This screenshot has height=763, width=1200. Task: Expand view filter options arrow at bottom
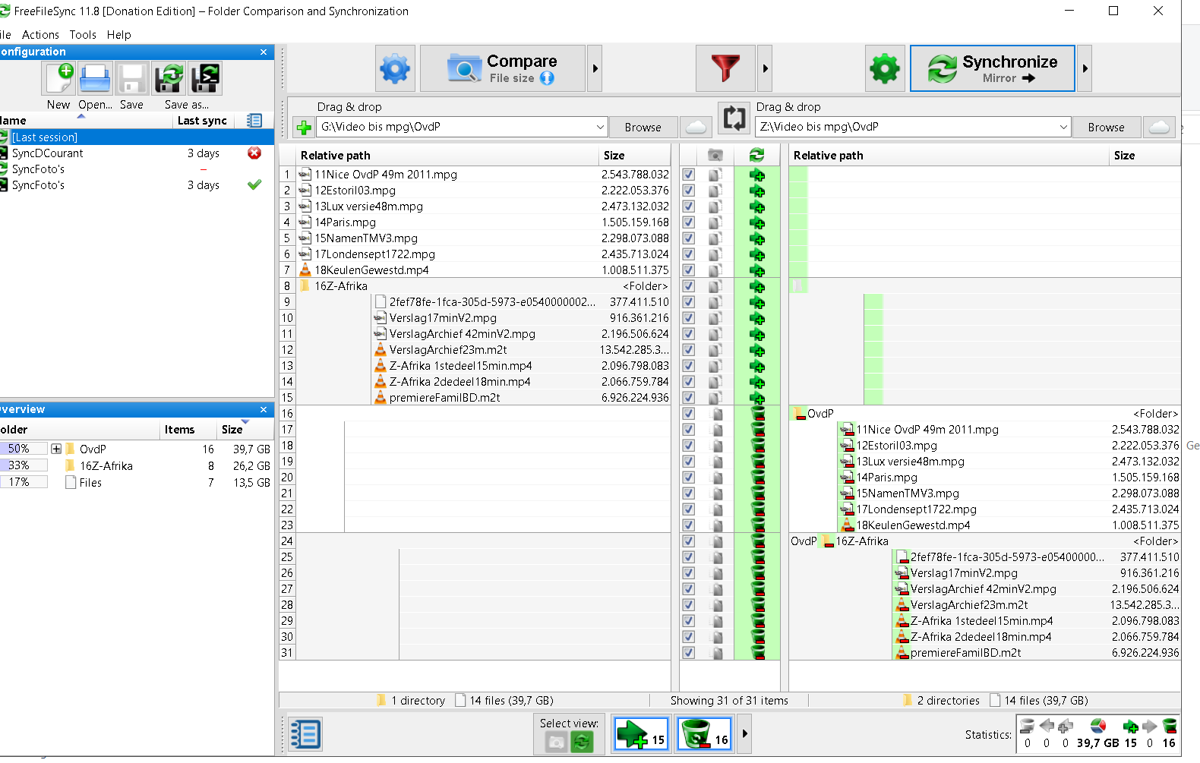pos(744,734)
